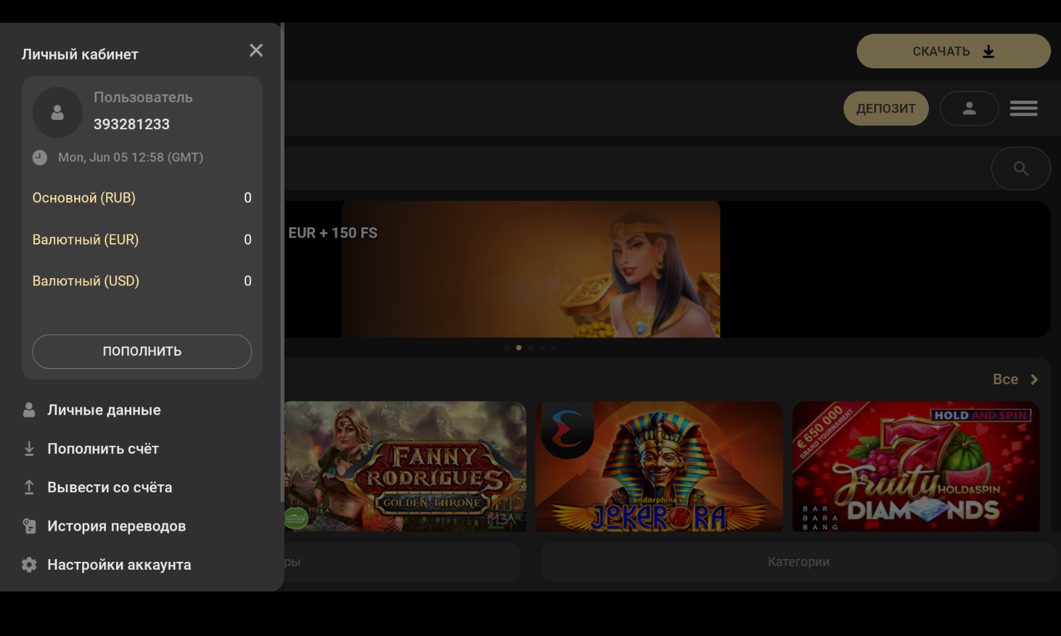
Task: Switch to the Категории tab
Action: [x=798, y=562]
